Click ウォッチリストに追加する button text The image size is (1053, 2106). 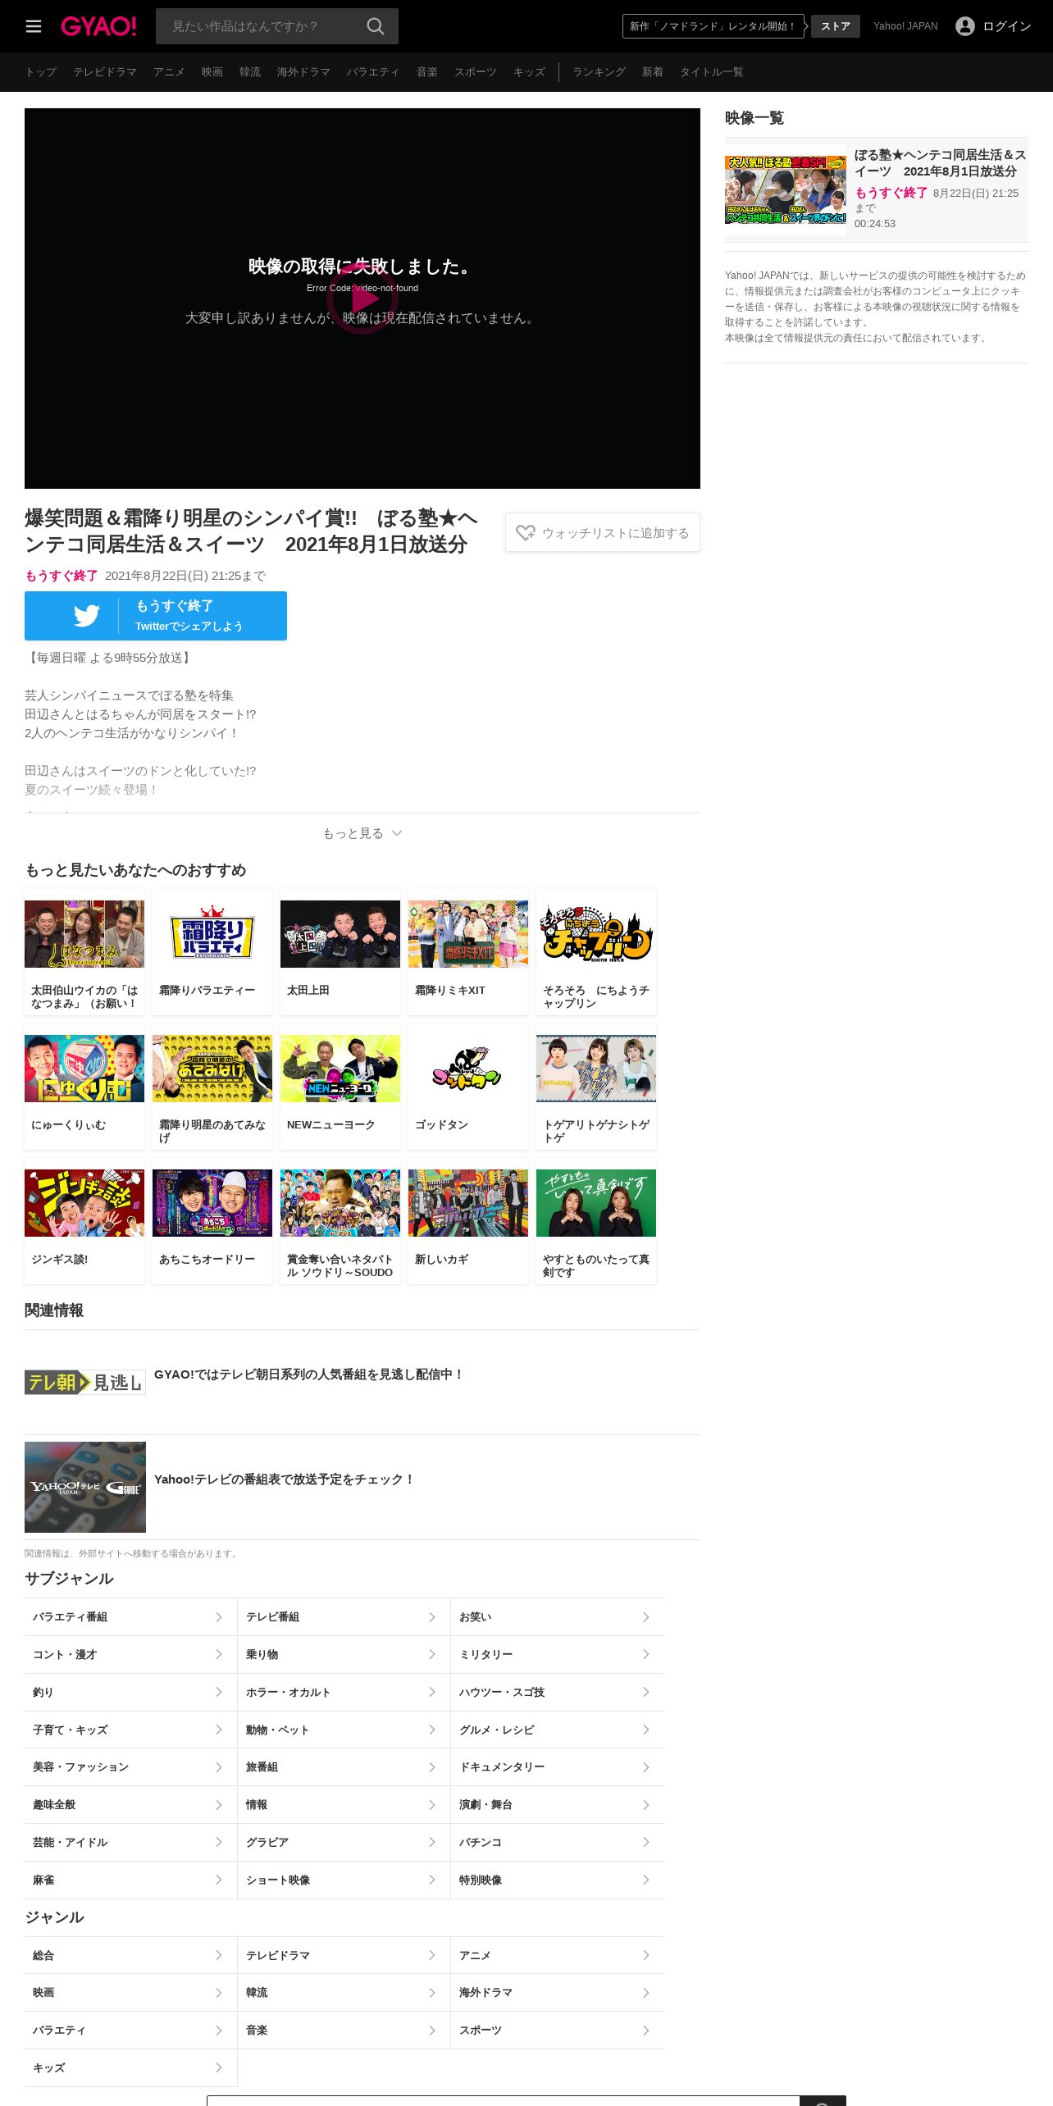click(615, 533)
